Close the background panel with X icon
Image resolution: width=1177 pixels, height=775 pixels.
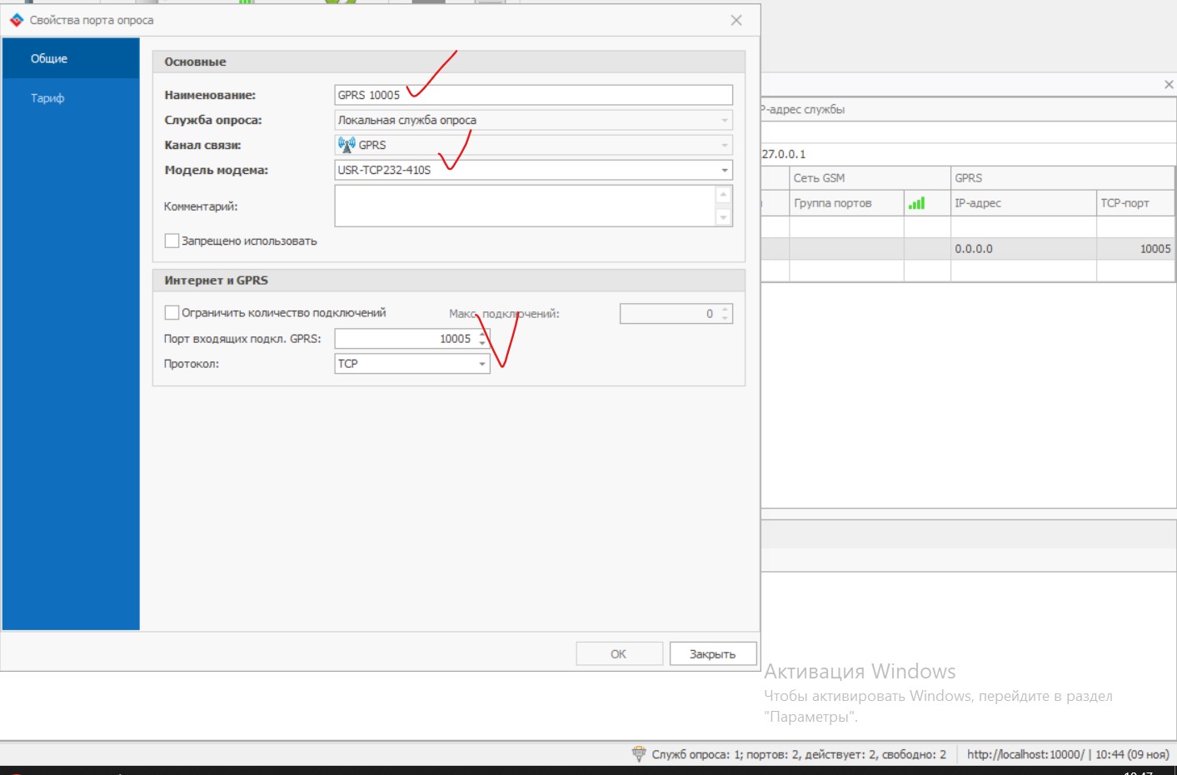coord(1169,85)
